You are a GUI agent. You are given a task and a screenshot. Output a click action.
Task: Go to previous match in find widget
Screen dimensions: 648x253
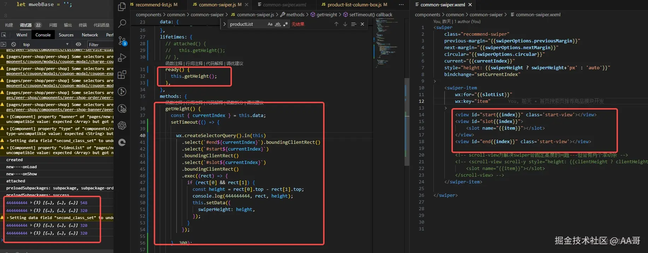(336, 24)
